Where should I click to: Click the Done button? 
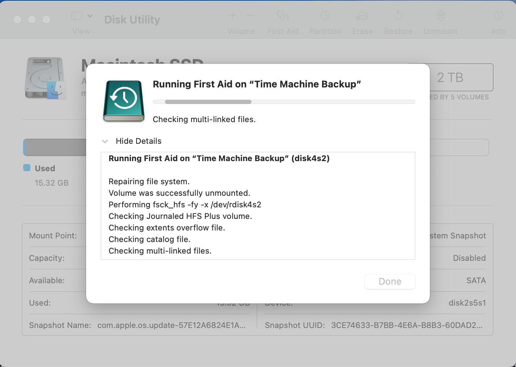pos(390,282)
